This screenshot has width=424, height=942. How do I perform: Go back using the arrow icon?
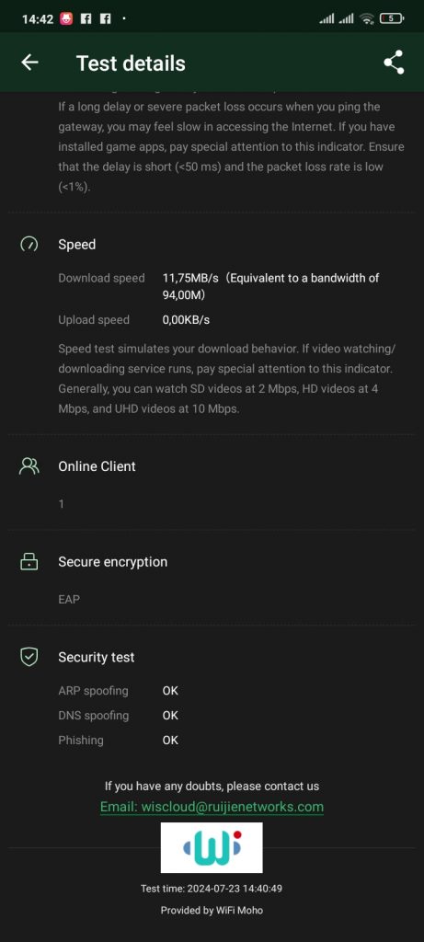[29, 63]
